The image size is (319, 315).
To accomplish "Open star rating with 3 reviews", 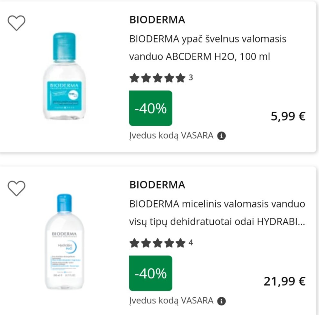I will pyautogui.click(x=158, y=78).
